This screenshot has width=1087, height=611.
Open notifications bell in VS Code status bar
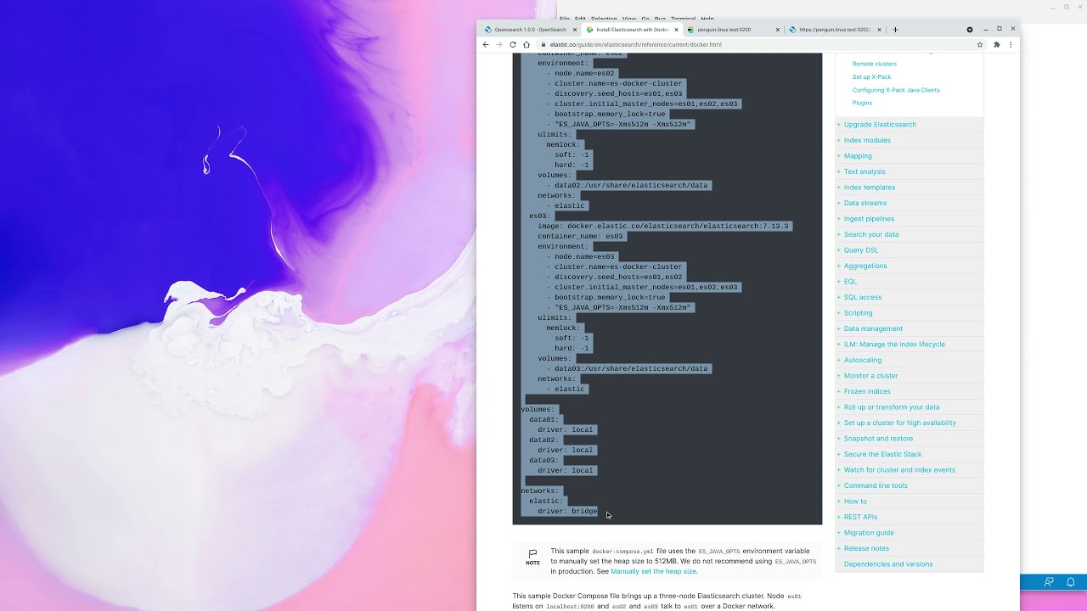coord(1071,582)
